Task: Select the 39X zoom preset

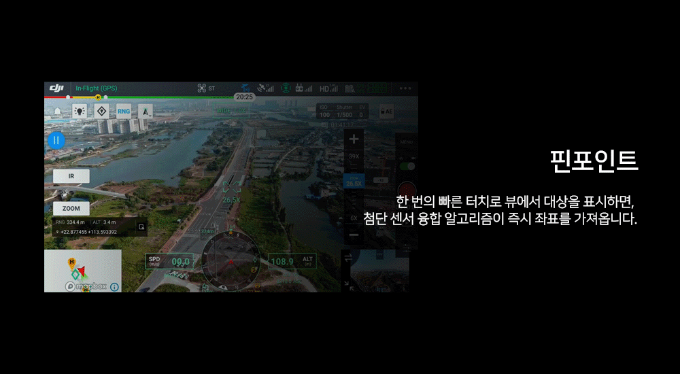Action: click(x=354, y=156)
